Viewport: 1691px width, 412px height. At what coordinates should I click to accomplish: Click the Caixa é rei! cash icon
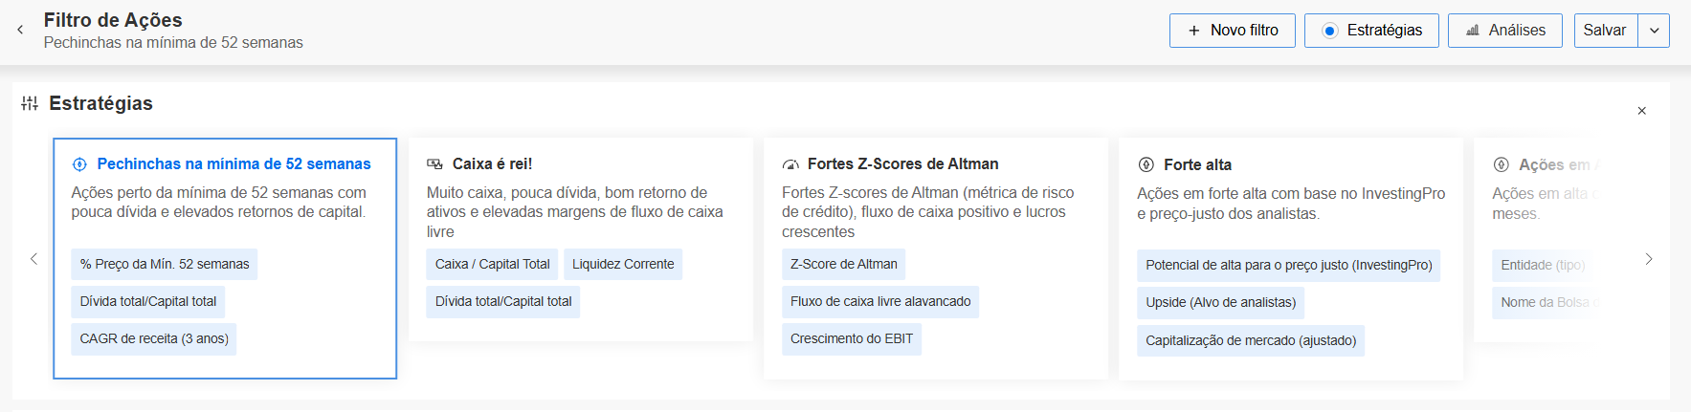(434, 164)
